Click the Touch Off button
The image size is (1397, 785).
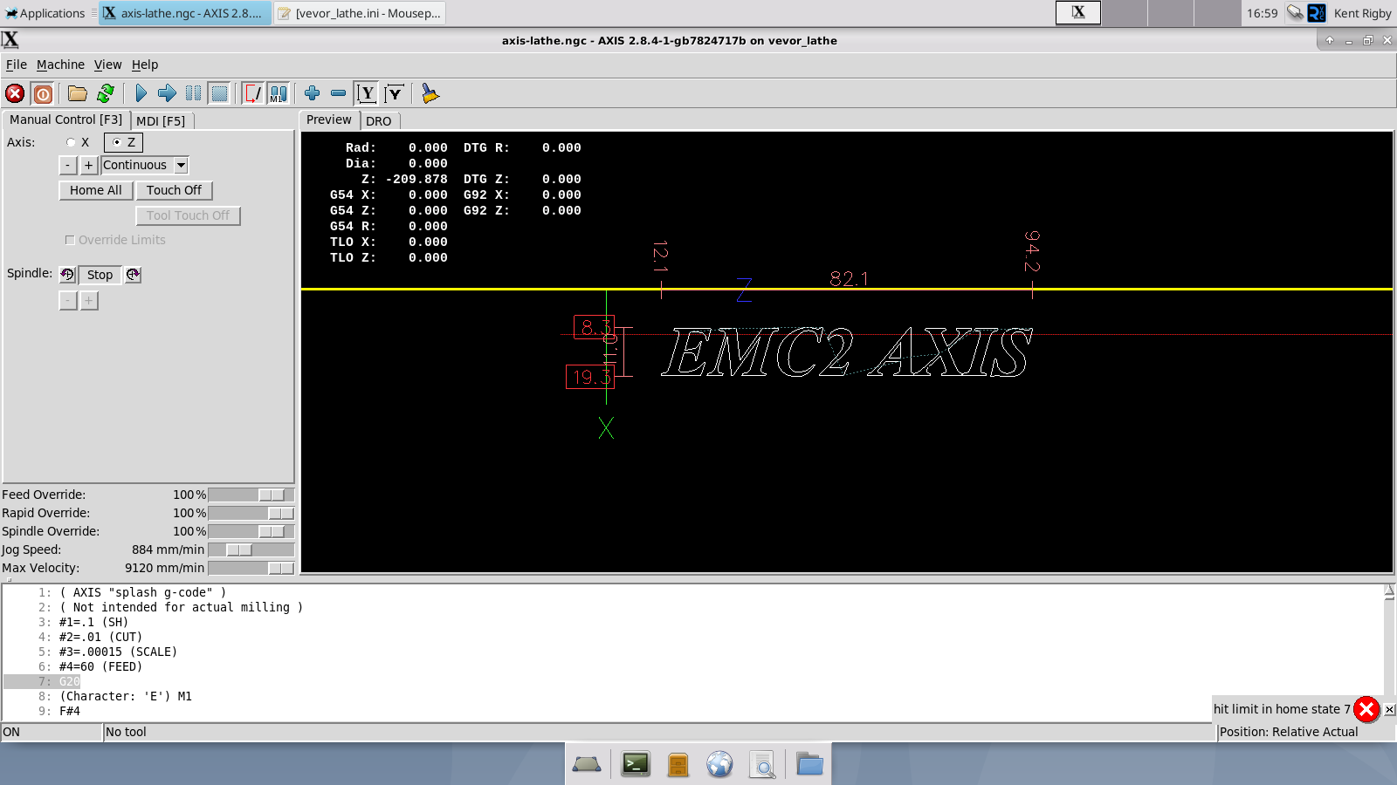coord(174,190)
